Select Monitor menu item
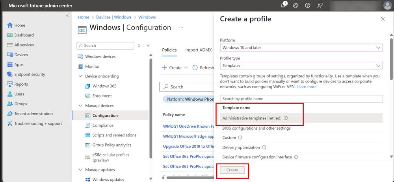The image size is (394, 182). [92, 66]
